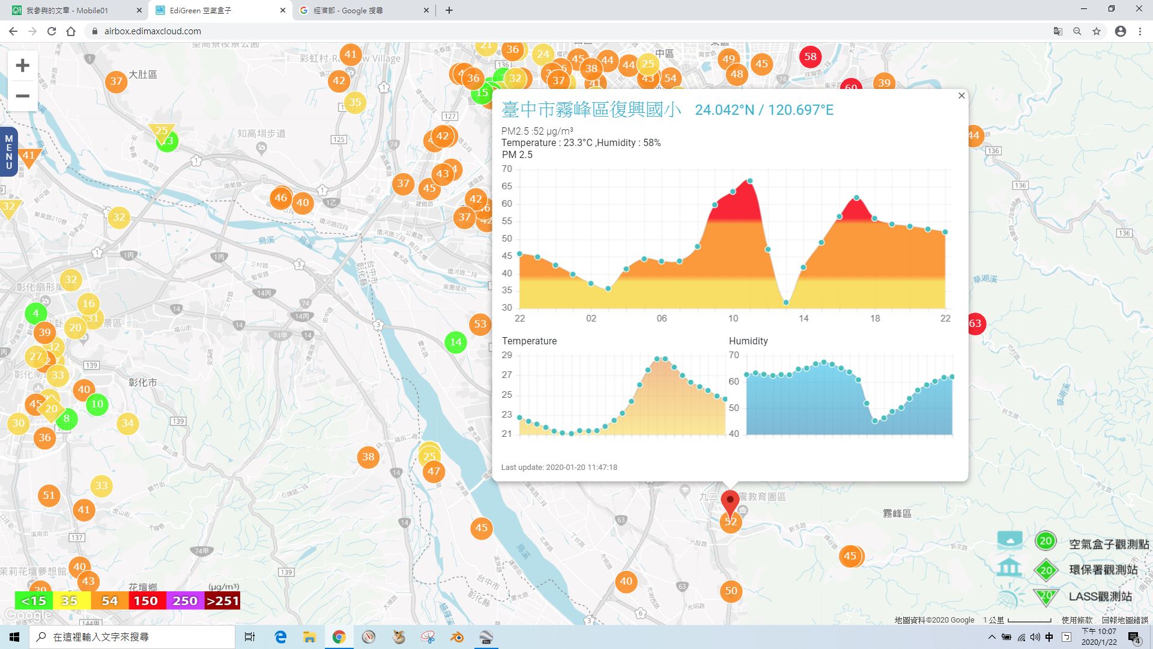Click the Last update timestamp text
1153x649 pixels.
coord(559,467)
